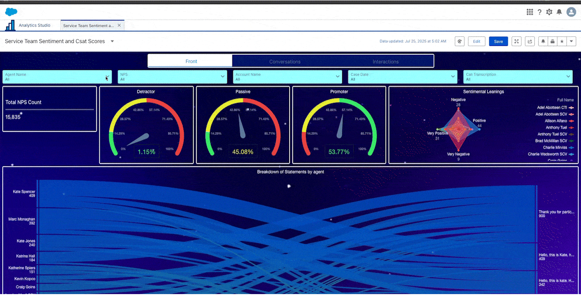Click the Edit button
This screenshot has height=295, width=581.
pos(476,41)
